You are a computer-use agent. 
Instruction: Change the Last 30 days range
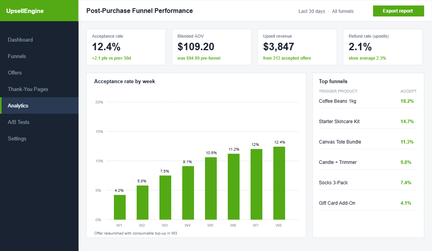point(311,11)
